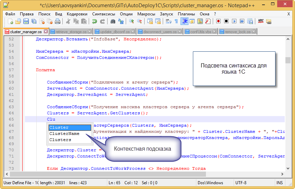This screenshot has width=295, height=189.
Task: Toggle the indent guide toolbar button
Action: 184,21
